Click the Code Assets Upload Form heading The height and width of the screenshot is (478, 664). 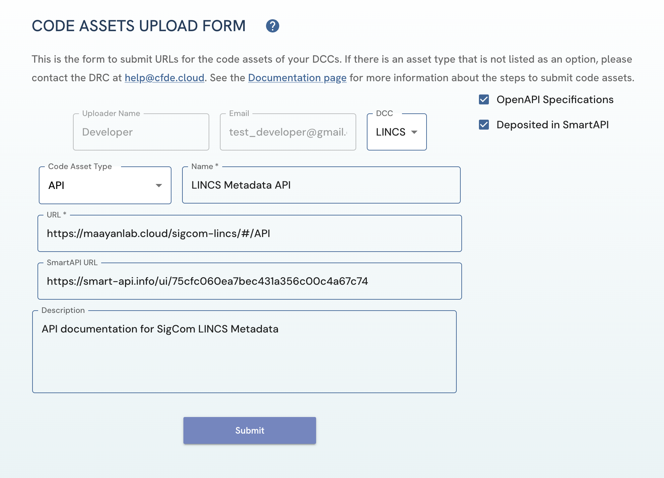coord(139,26)
